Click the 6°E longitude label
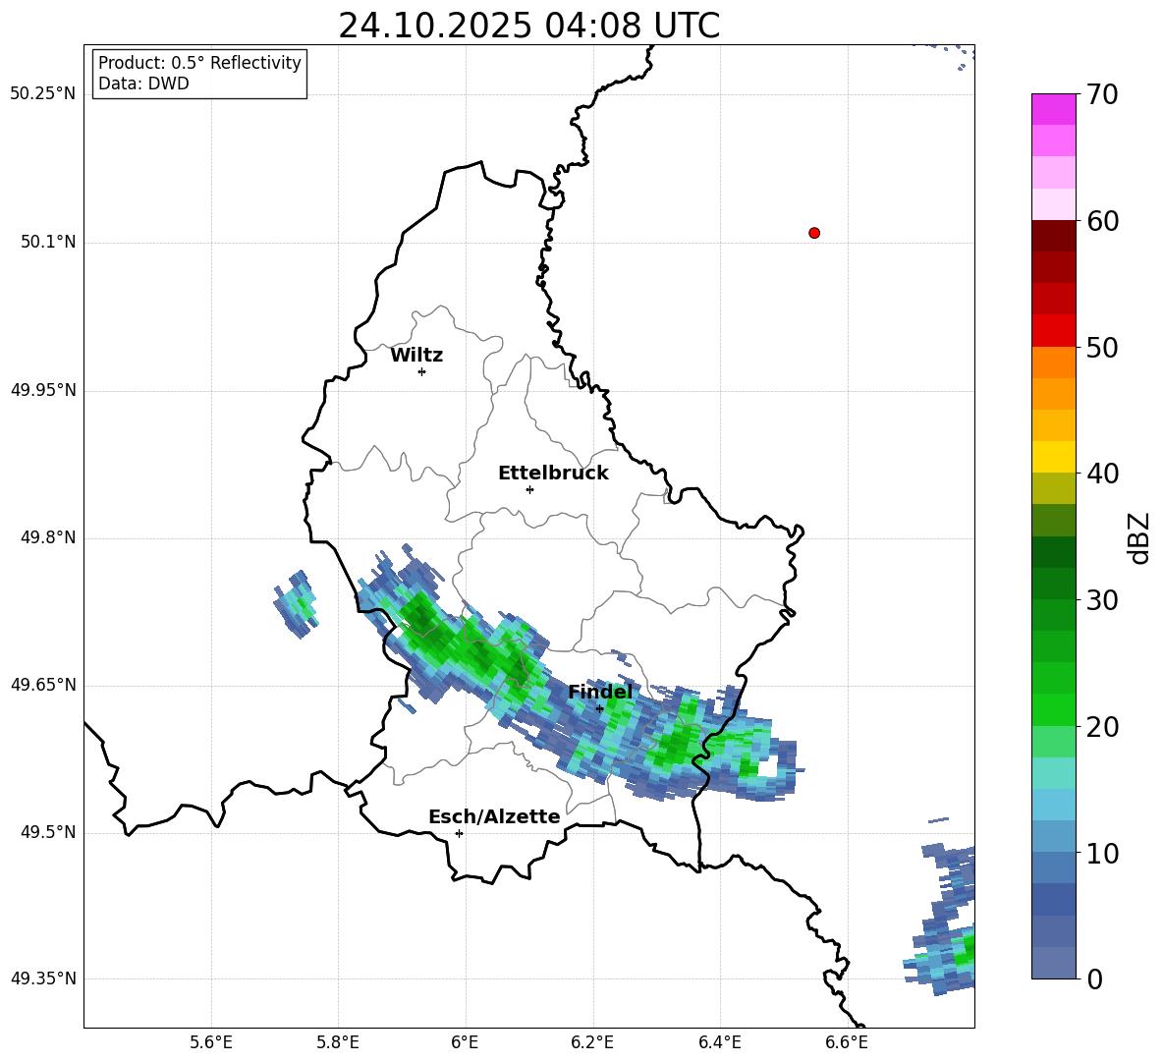Viewport: 1163px width, 1062px height. [465, 1042]
